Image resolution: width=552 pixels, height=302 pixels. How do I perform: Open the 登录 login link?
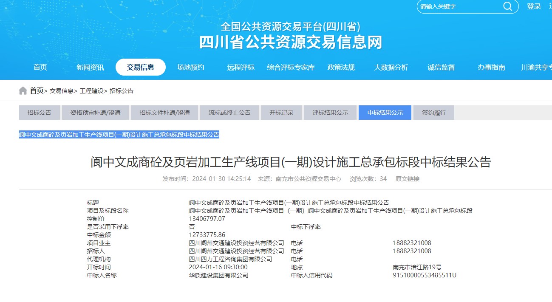(534, 6)
